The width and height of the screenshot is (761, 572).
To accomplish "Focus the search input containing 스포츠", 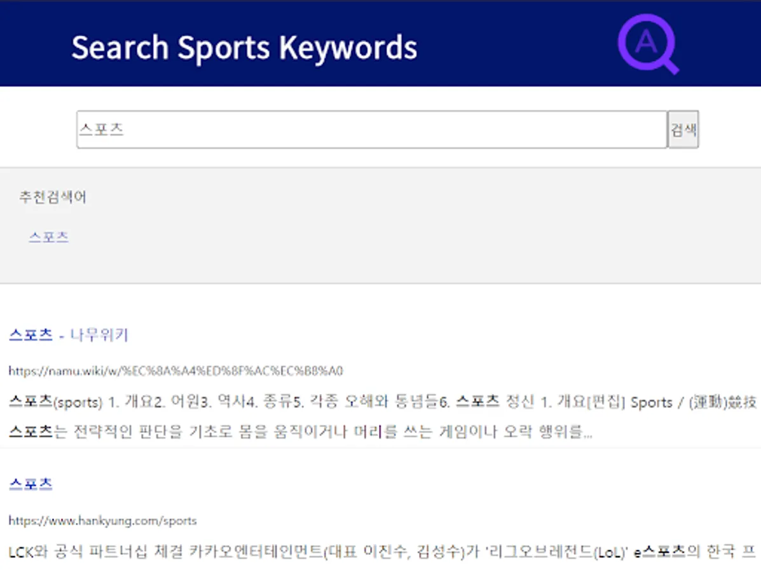I will pos(372,130).
